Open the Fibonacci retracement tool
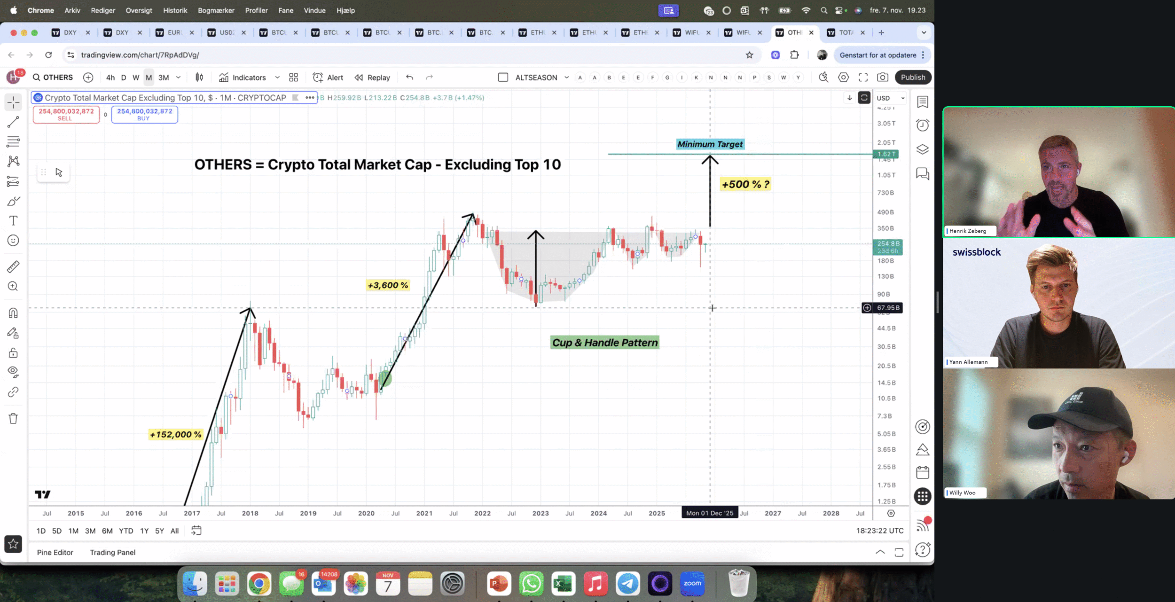Viewport: 1175px width, 602px height. click(x=13, y=141)
